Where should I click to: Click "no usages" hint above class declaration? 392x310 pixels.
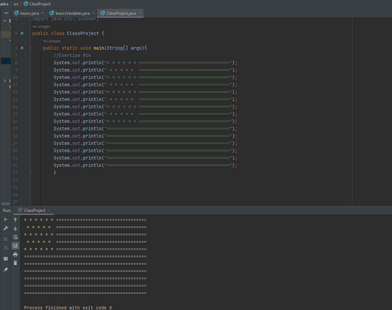tap(41, 26)
